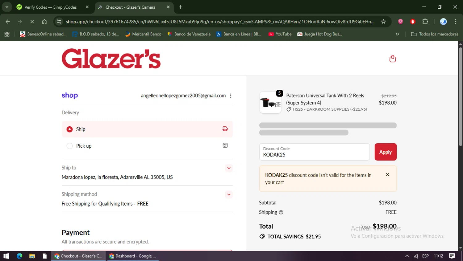The height and width of the screenshot is (261, 463).
Task: Open the Chrome profile avatar
Action: click(443, 22)
